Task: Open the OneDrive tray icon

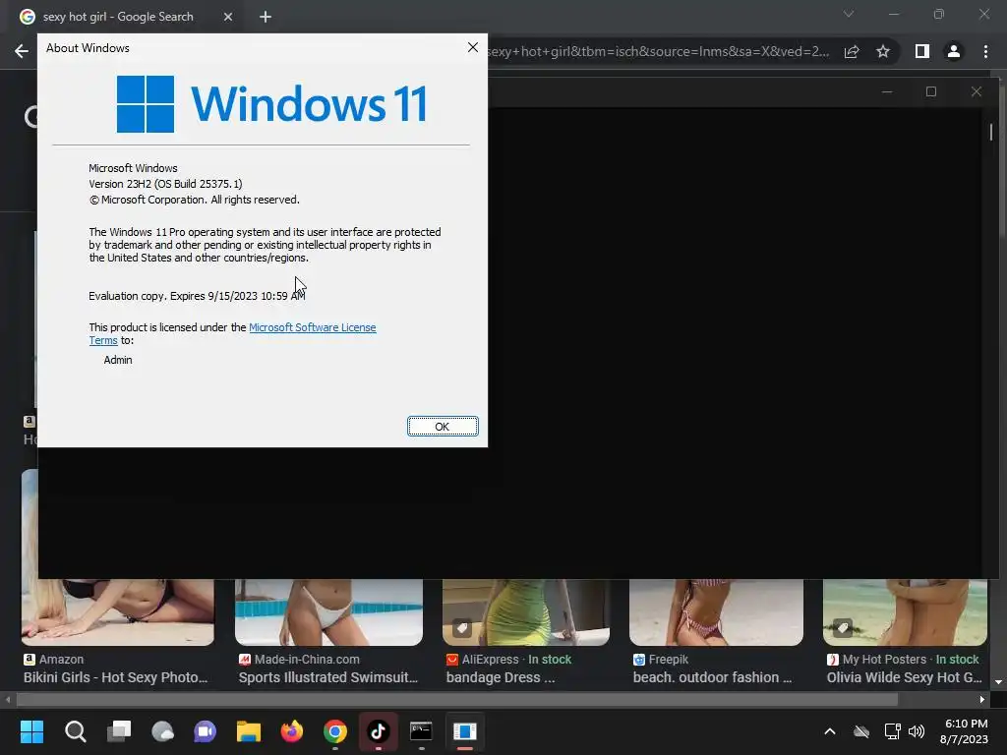Action: pyautogui.click(x=861, y=731)
